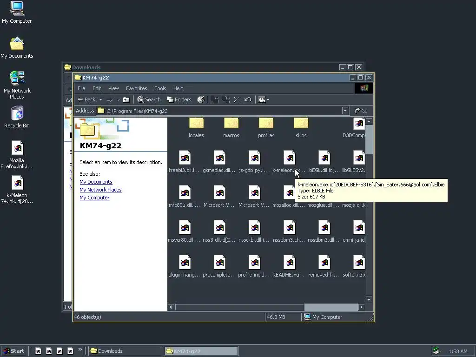The height and width of the screenshot is (357, 476).
Task: Select the removed-fil encrypted file
Action: [324, 266]
